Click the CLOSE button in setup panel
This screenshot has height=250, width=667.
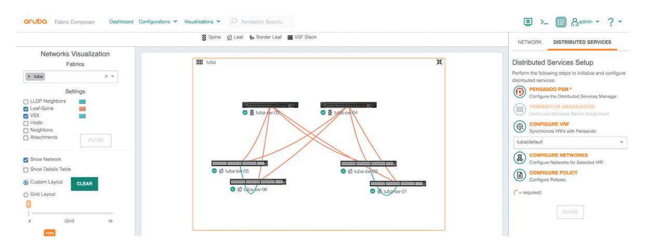tap(570, 212)
